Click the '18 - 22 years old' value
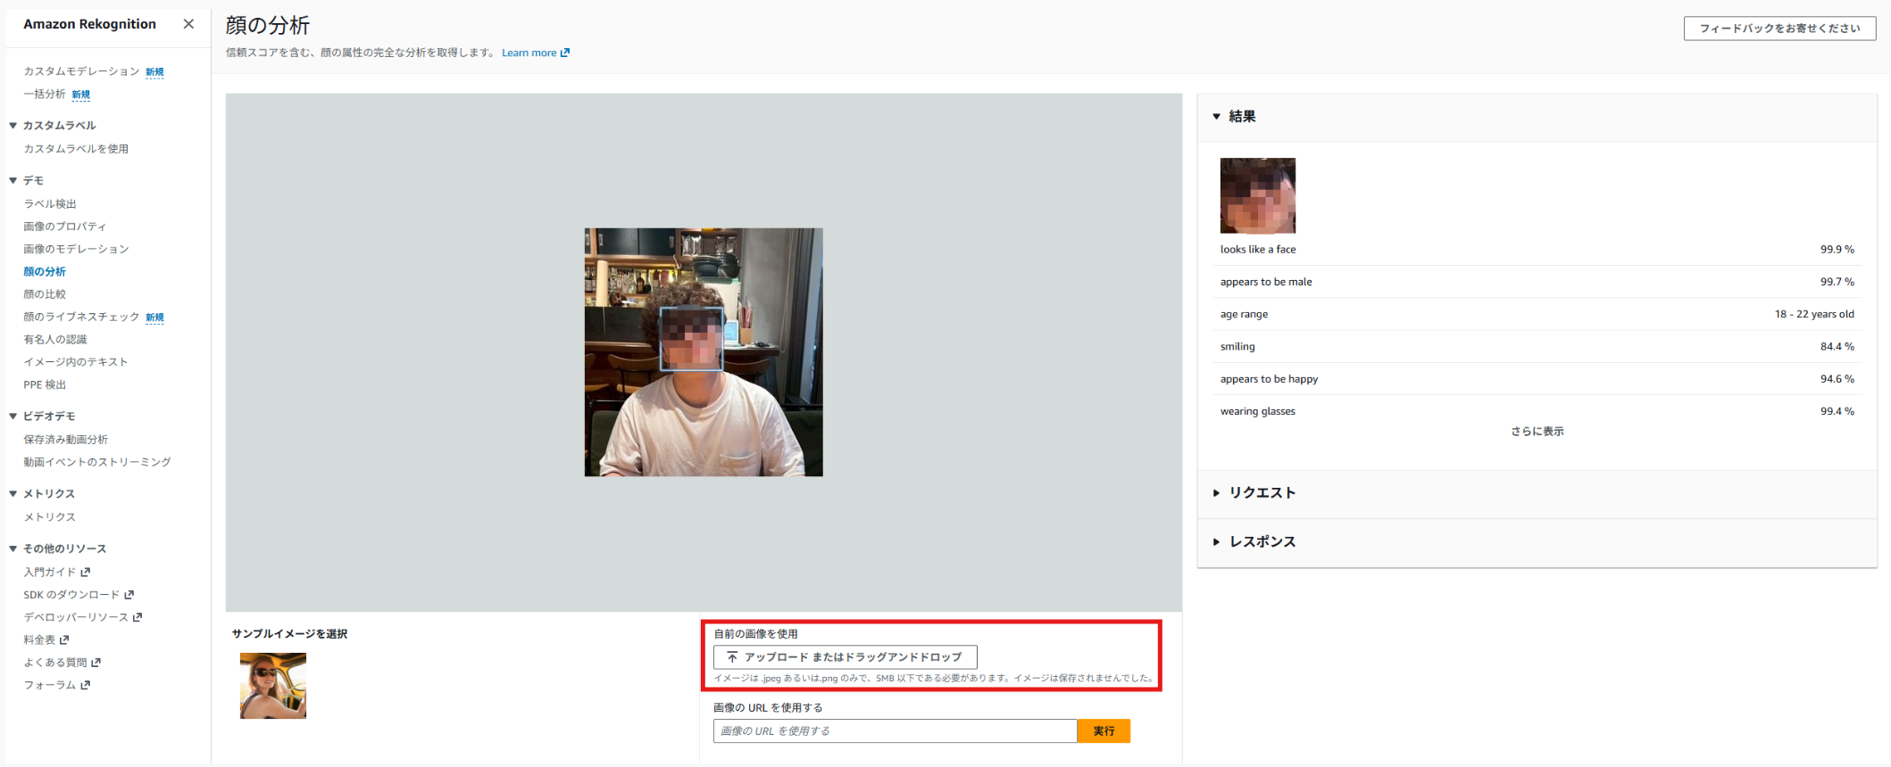 tap(1814, 314)
